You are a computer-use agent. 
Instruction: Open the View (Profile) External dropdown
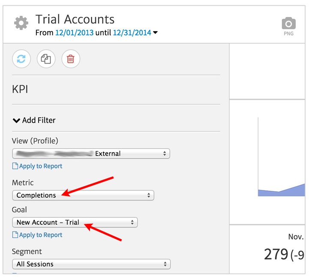point(91,154)
